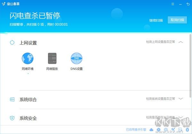Viewport: 192px width, 134px height.
Task: Expand the 系统综合 section chevron
Action: coord(181,99)
